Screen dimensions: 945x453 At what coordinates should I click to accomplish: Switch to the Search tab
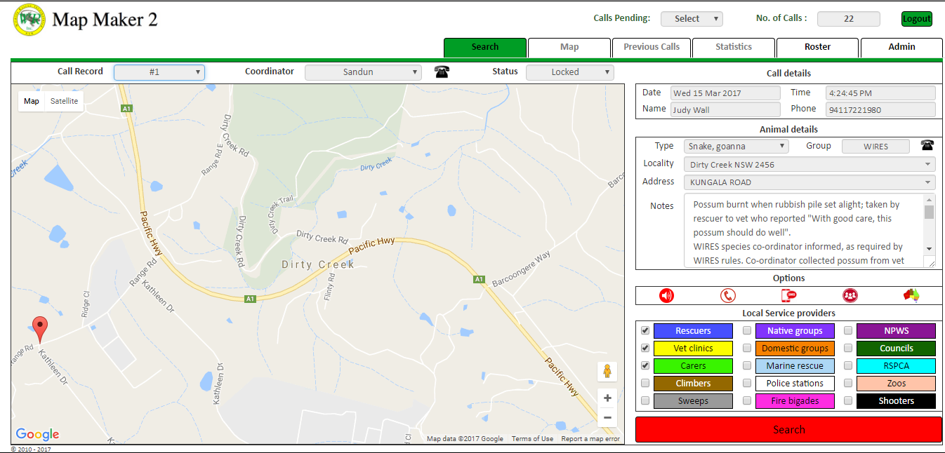click(485, 47)
